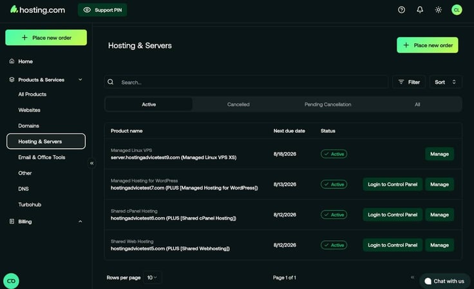Manage hostingadvicetest5.com shared webhosting
The height and width of the screenshot is (289, 474).
click(439, 245)
